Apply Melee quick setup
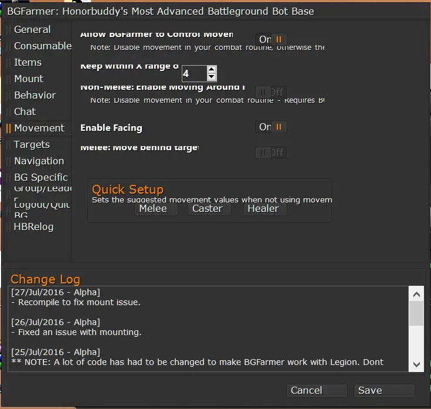Screen dimensions: 431x409 point(156,209)
